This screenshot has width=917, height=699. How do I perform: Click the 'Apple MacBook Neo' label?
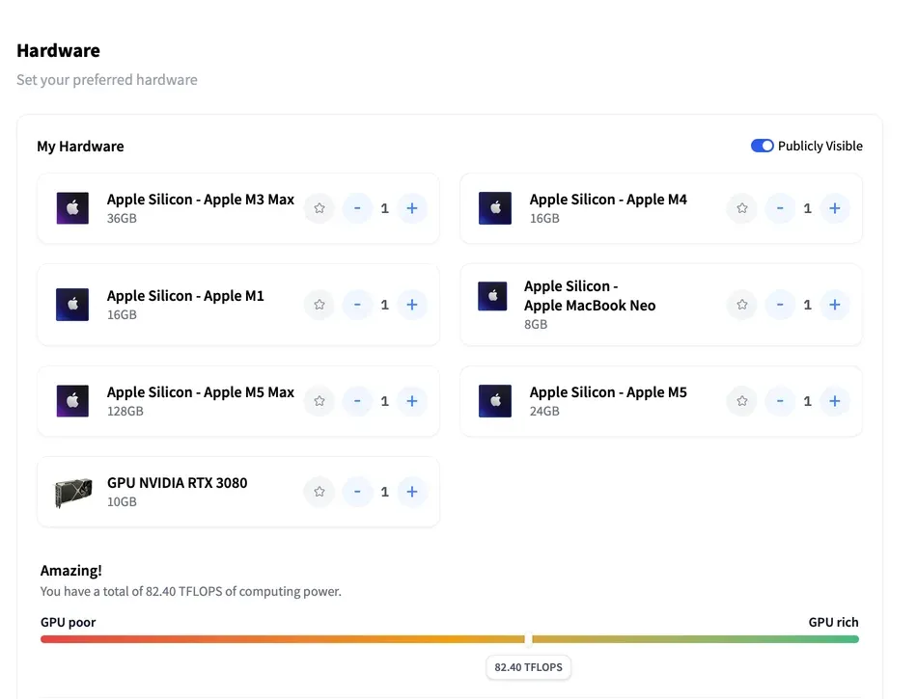coord(590,306)
